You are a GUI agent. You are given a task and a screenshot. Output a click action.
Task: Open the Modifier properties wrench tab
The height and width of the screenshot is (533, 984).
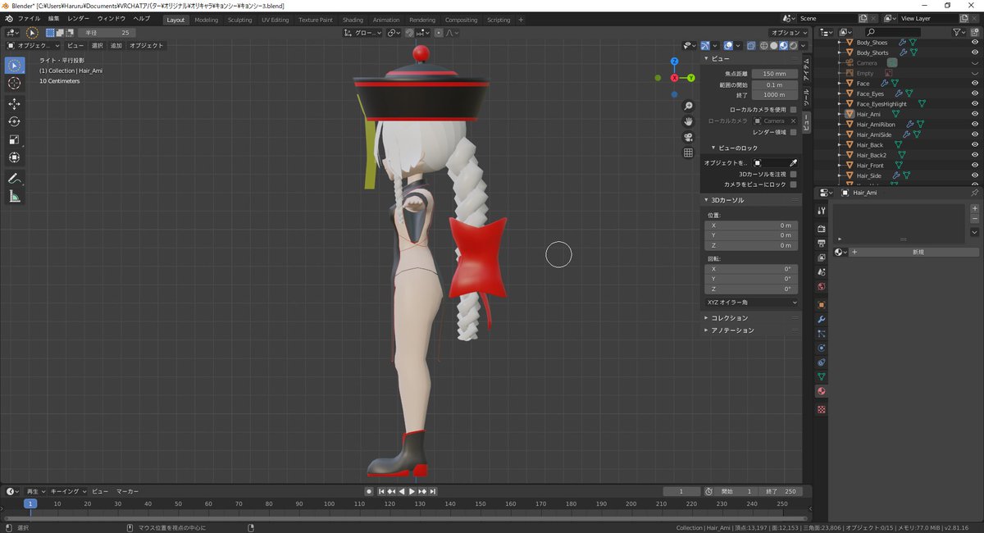[822, 319]
